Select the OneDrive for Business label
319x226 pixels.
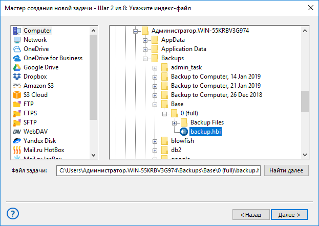coord(53,58)
